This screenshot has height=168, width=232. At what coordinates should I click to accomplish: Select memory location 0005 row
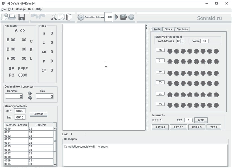pos(29,146)
